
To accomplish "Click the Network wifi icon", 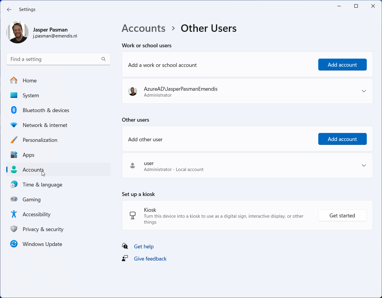I will click(14, 125).
